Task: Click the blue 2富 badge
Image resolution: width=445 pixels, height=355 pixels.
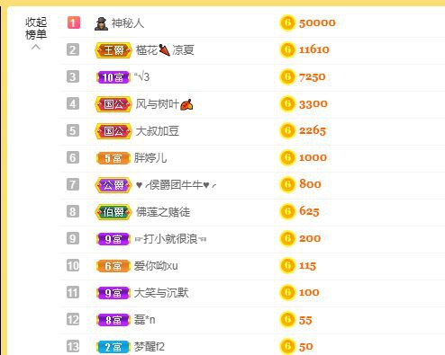Action: [114, 347]
